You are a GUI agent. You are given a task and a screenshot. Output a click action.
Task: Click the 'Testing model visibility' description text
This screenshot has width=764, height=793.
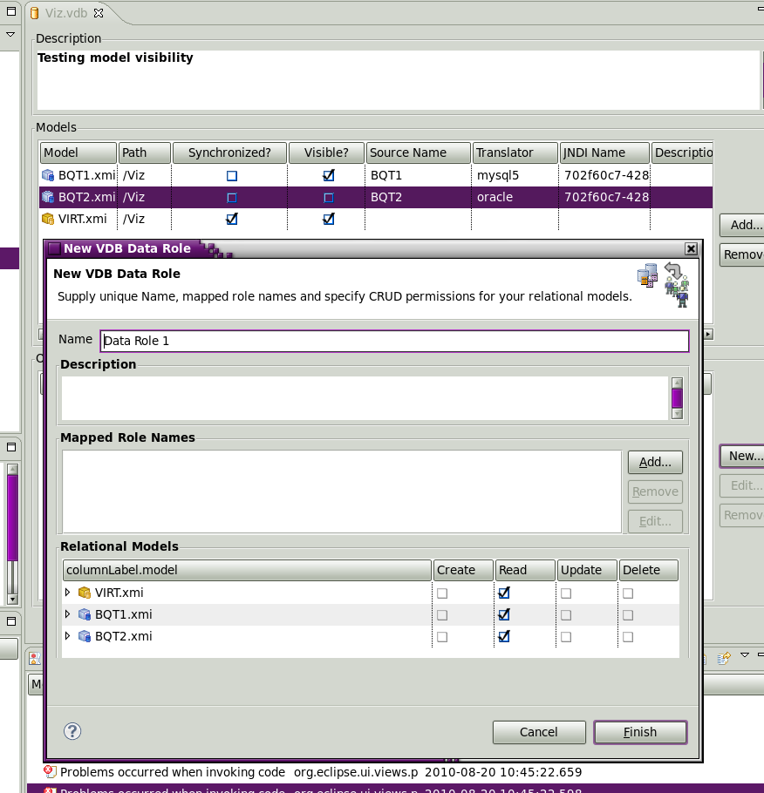(115, 58)
